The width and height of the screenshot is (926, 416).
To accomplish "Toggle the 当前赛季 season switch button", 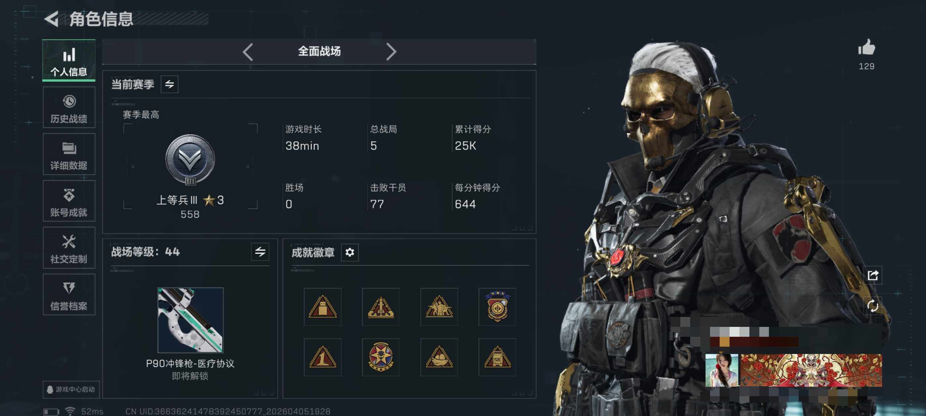I will (169, 84).
